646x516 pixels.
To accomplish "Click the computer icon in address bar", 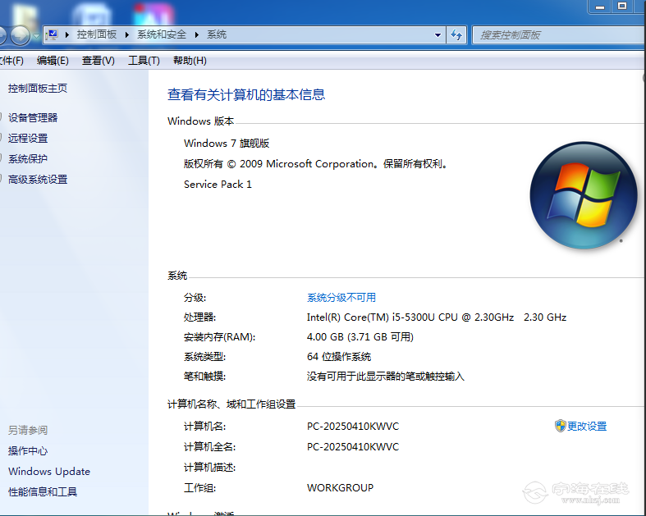I will click(x=52, y=34).
